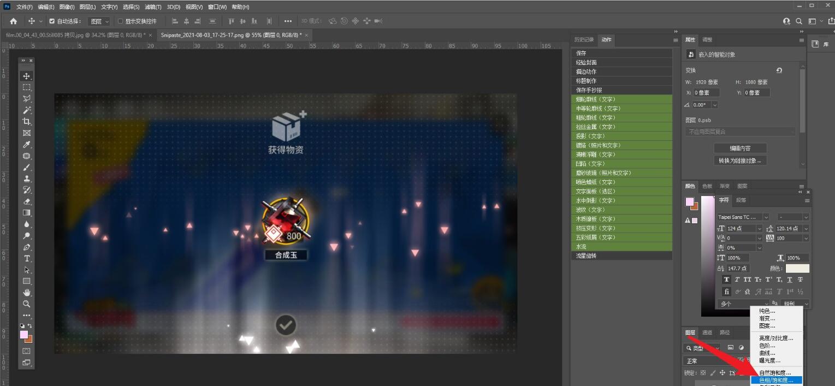The image size is (835, 386).
Task: Reset the transform in Properties panel
Action: tap(779, 70)
